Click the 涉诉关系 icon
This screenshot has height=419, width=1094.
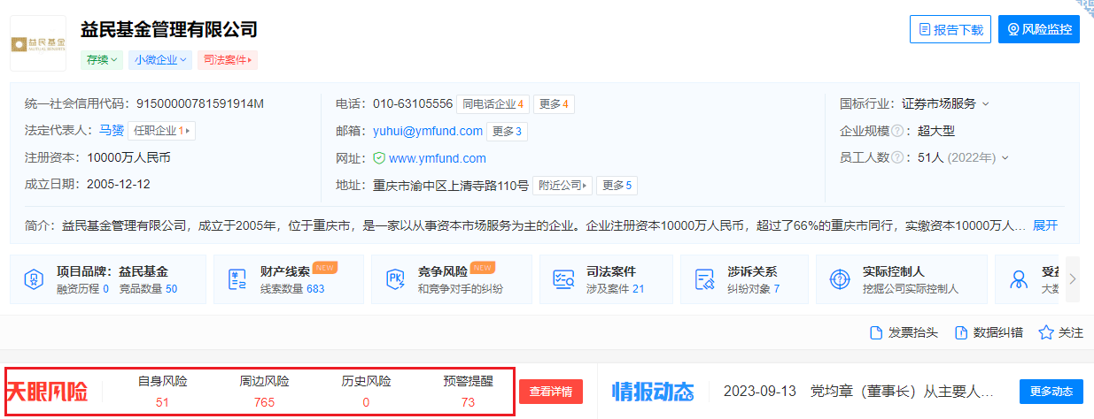pos(704,279)
